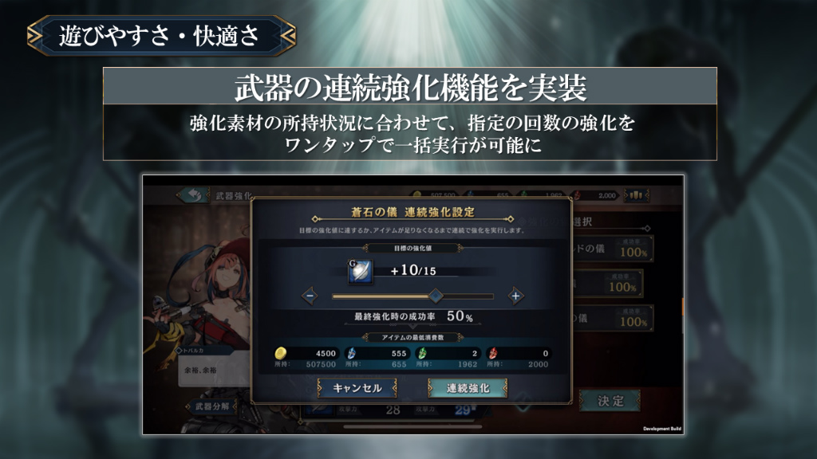Click the 連続強化 button
817x459 pixels.
click(468, 388)
